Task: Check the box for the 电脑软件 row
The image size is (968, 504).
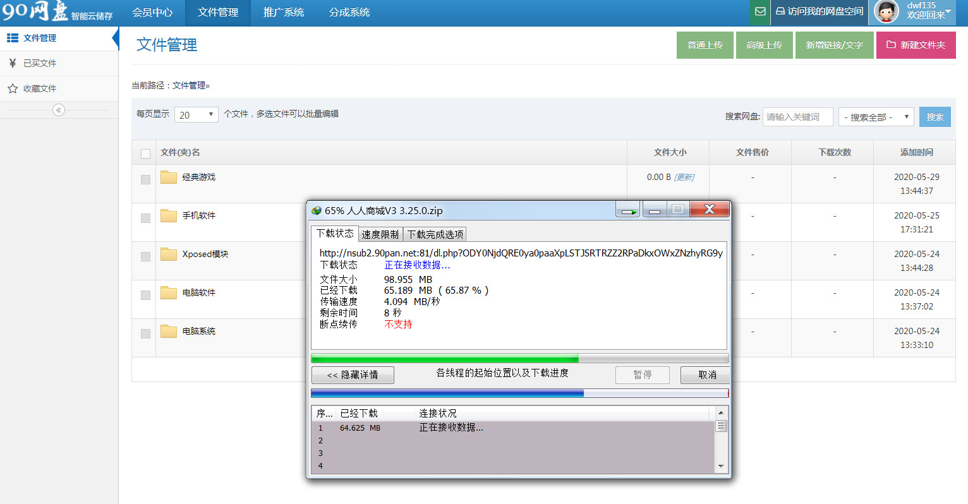Action: point(145,295)
